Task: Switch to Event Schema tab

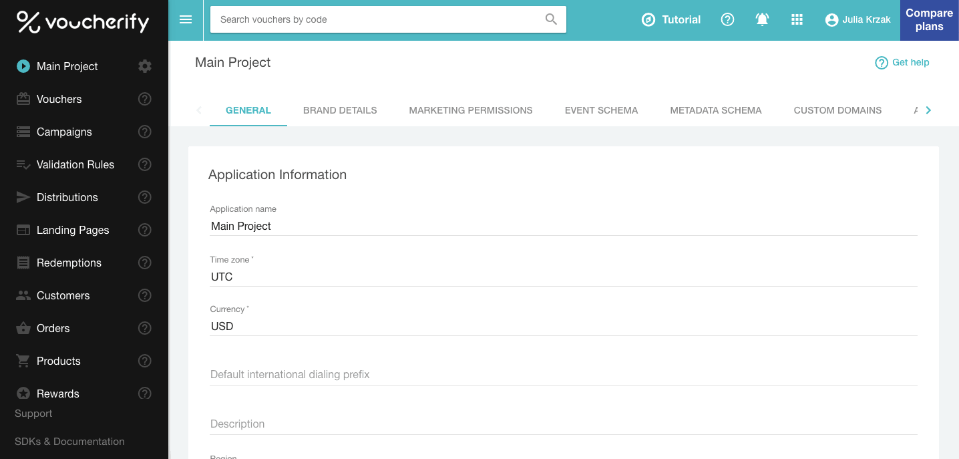Action: 601,110
